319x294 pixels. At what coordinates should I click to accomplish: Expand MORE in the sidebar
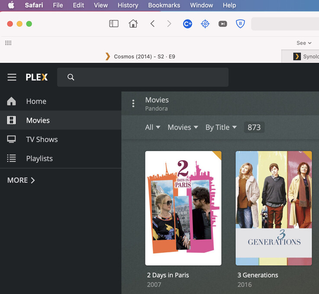coord(21,180)
